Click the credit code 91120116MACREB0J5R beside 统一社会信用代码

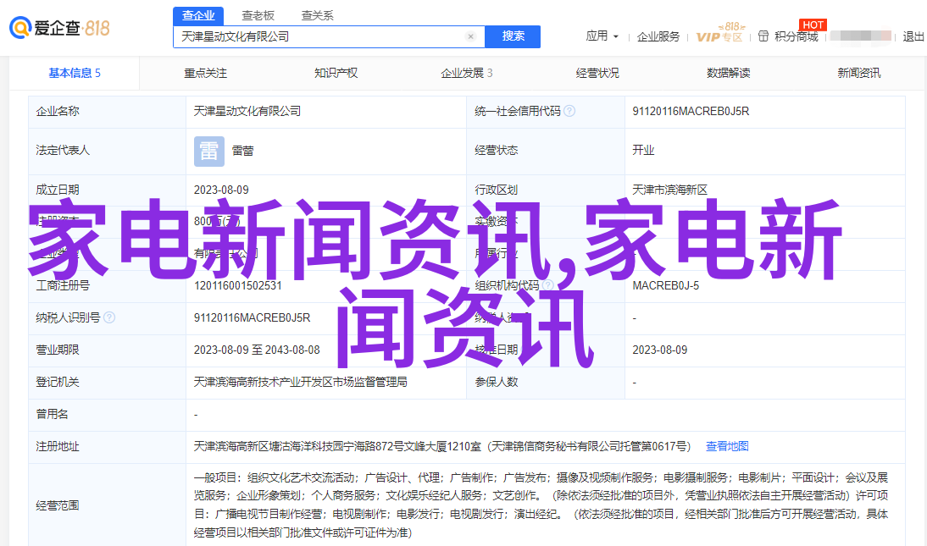[x=691, y=111]
